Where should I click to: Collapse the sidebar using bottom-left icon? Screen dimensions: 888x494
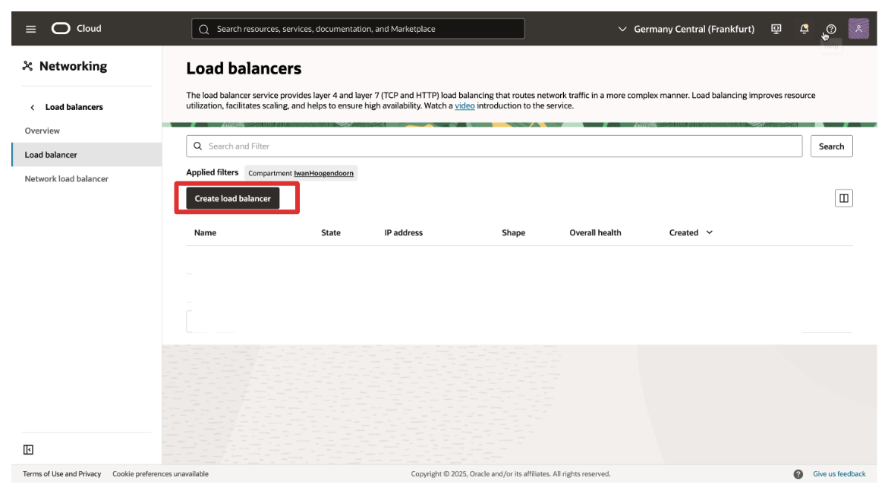28,450
